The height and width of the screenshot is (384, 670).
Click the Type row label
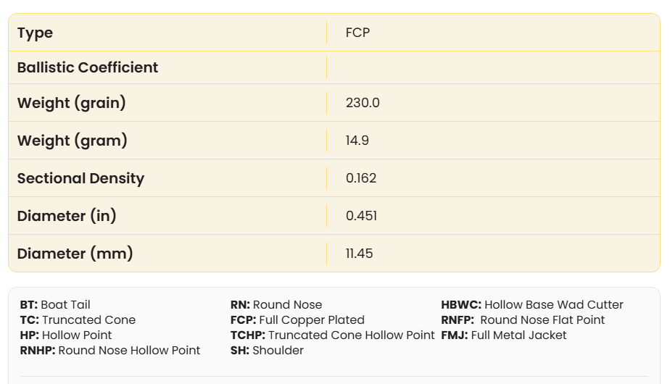(x=35, y=33)
